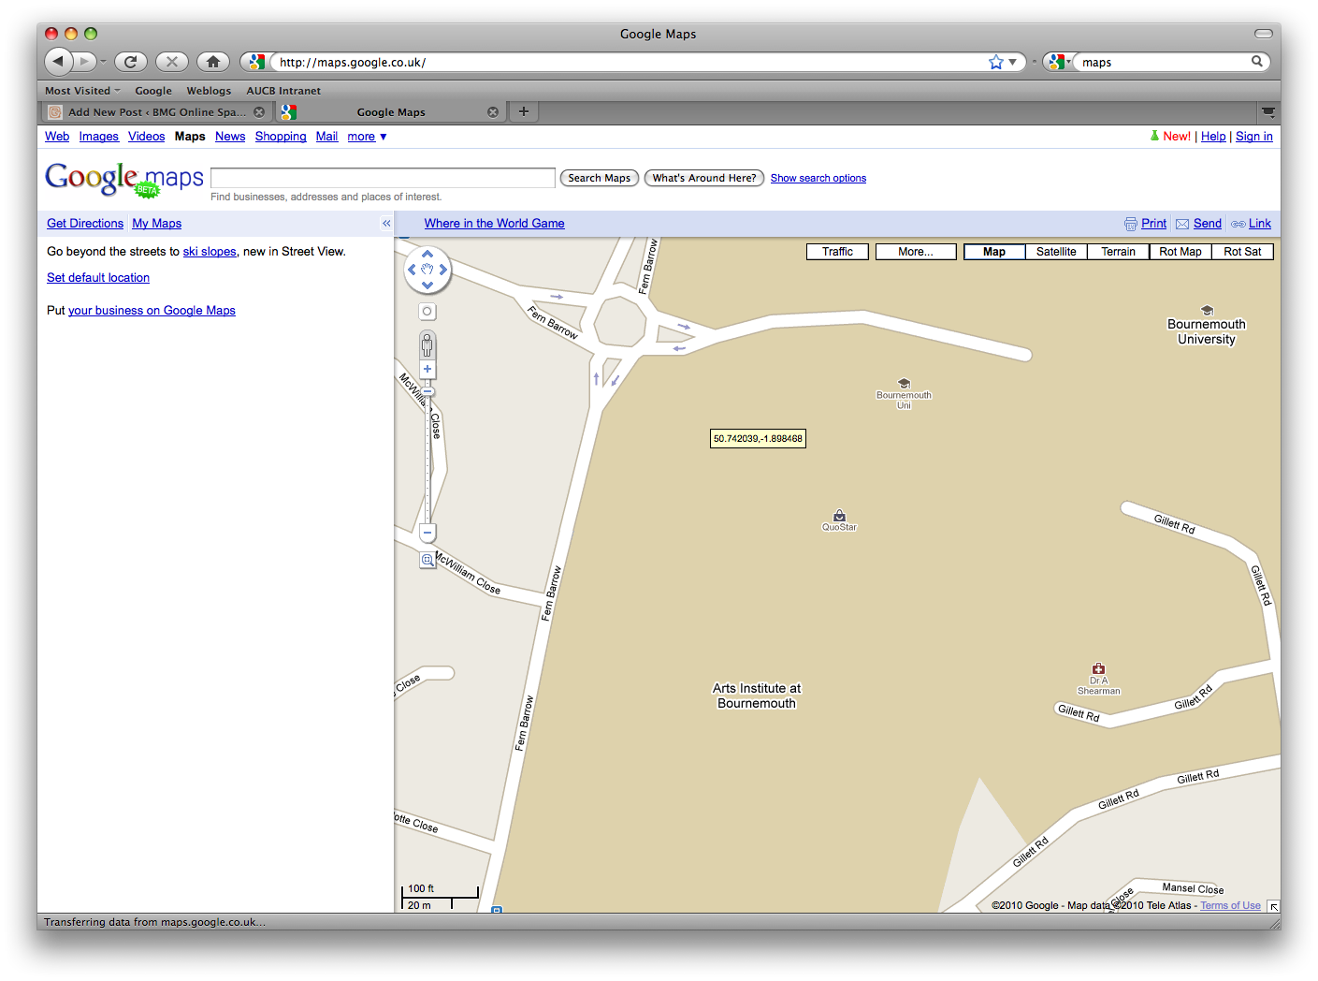Click the Bournemouth University cap icon at the map's right
Image resolution: width=1318 pixels, height=981 pixels.
[x=1207, y=311]
